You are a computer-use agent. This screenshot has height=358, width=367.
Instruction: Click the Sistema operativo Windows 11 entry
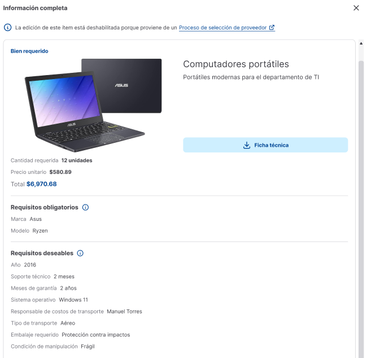coord(49,300)
